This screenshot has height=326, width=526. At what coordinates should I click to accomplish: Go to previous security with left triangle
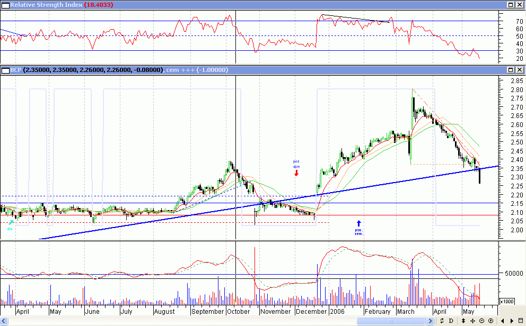[x=503, y=321]
